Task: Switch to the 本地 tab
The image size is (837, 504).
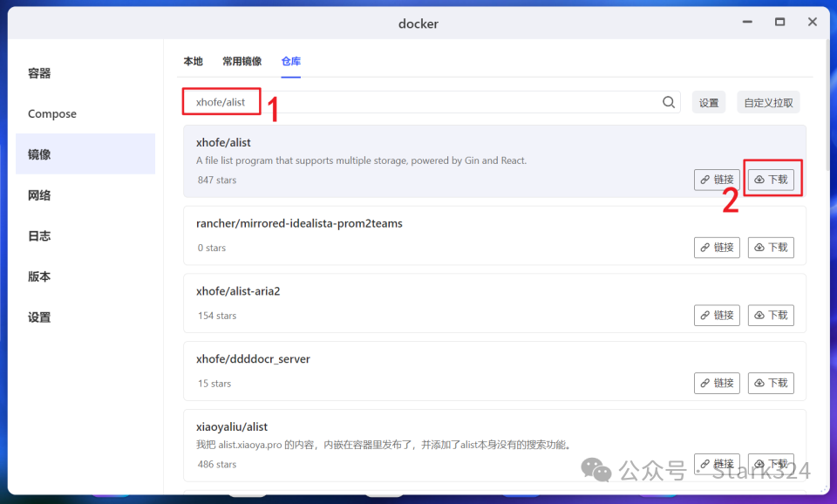Action: pos(193,62)
